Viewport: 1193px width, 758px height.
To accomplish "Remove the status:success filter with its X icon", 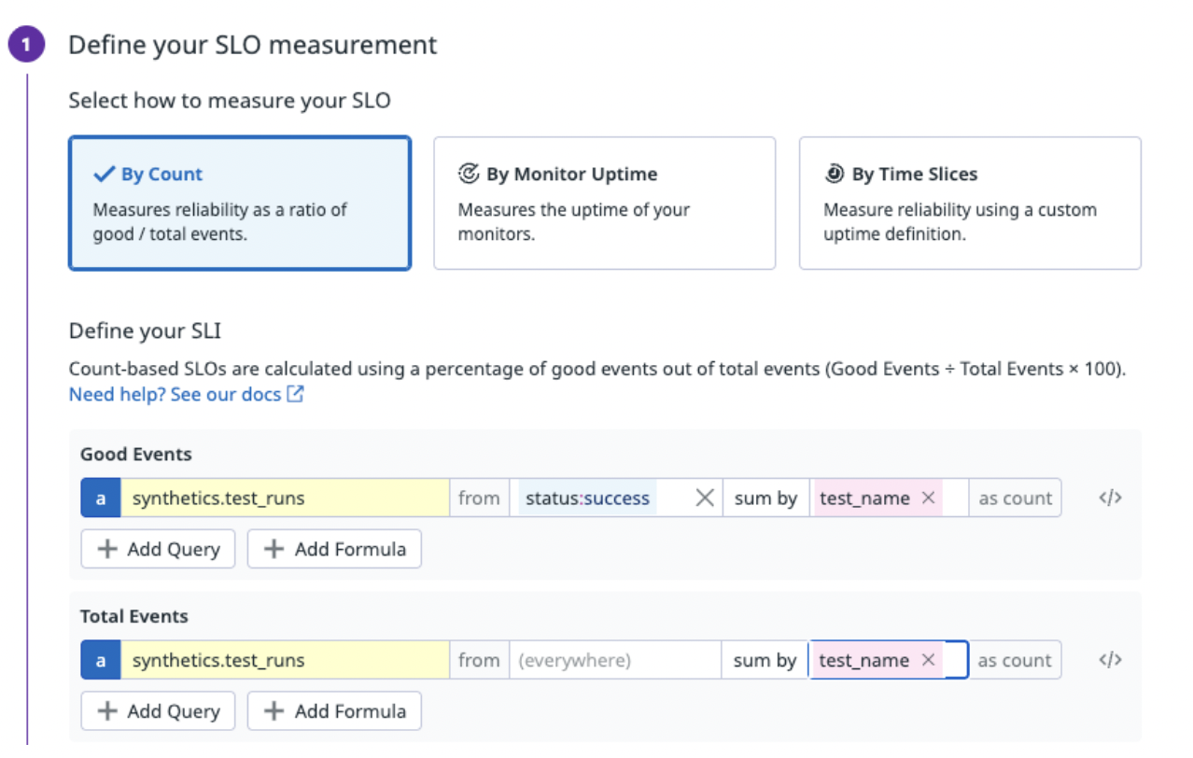I will pyautogui.click(x=705, y=498).
